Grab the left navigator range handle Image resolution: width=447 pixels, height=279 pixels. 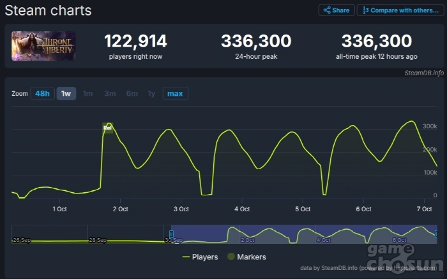coord(171,234)
